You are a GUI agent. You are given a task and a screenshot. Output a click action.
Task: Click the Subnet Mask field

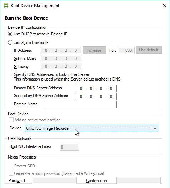pos(60,59)
